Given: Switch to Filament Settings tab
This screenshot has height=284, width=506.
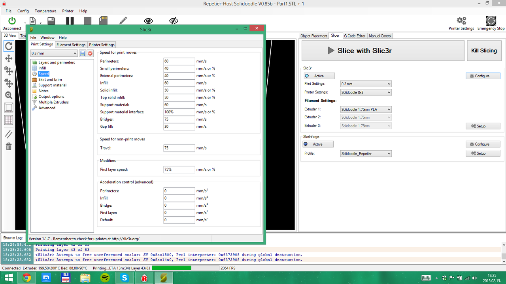Looking at the screenshot, I should (x=71, y=45).
